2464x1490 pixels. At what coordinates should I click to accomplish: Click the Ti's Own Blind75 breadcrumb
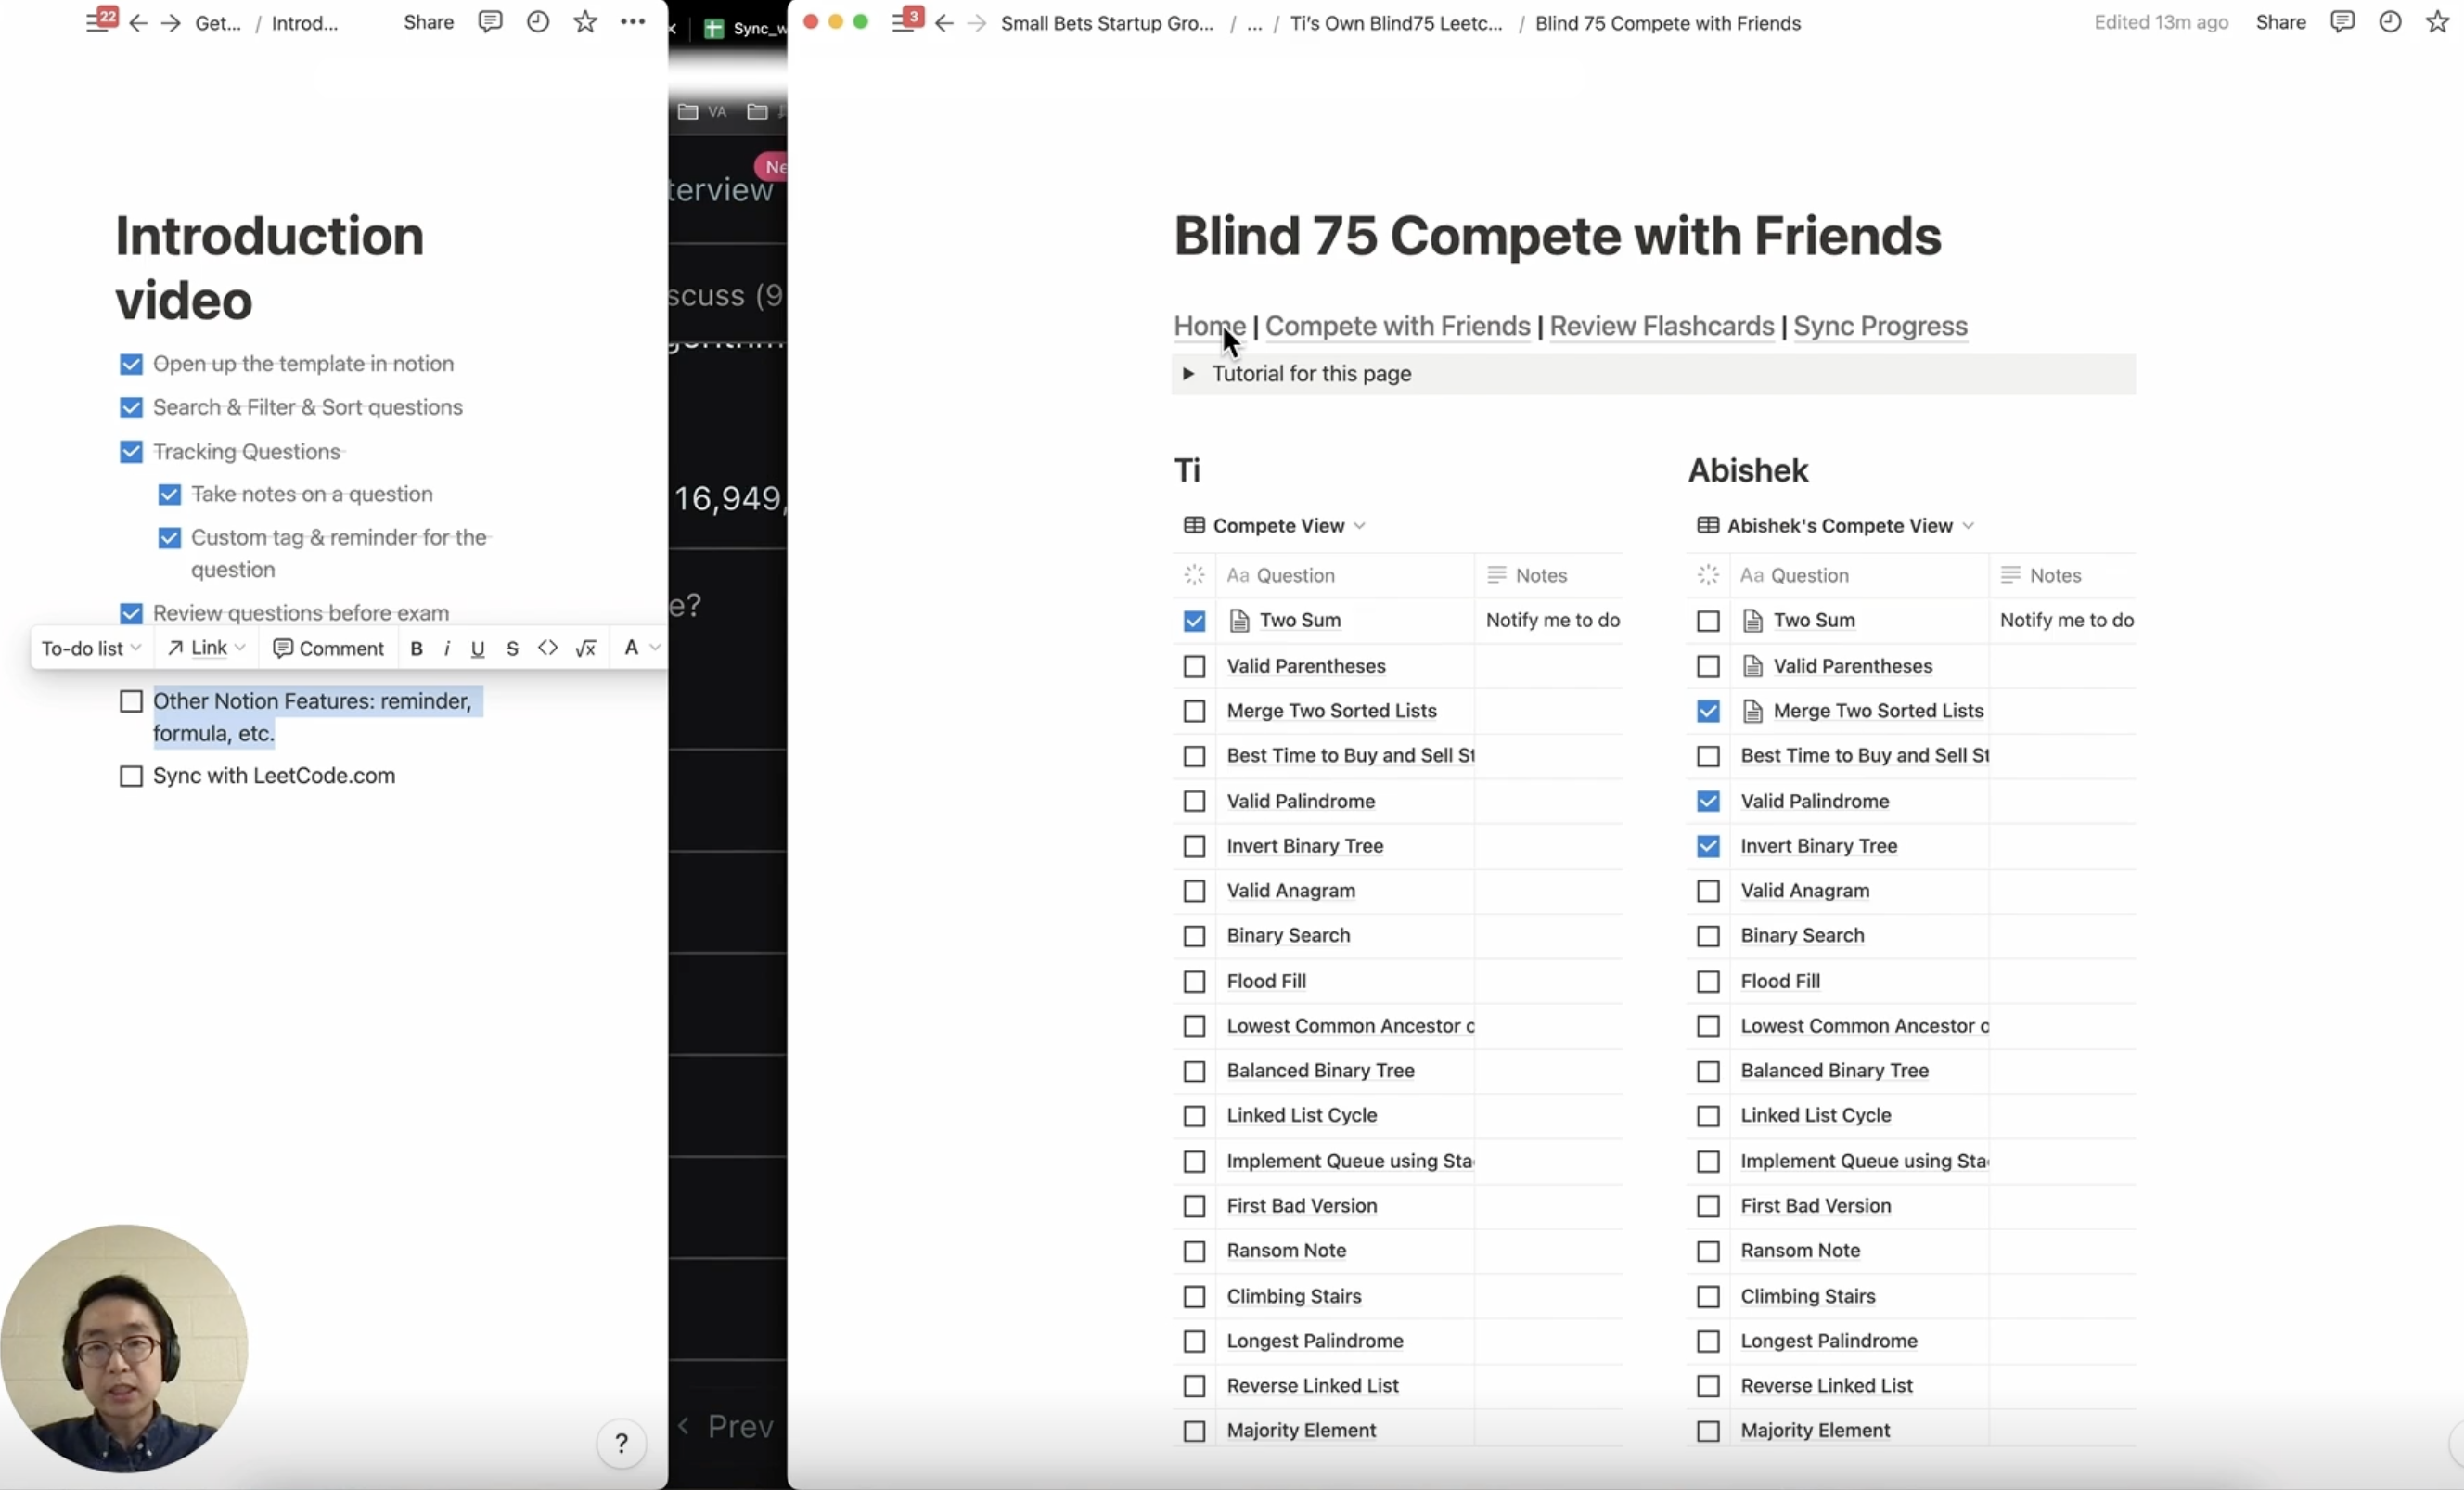click(x=1396, y=23)
